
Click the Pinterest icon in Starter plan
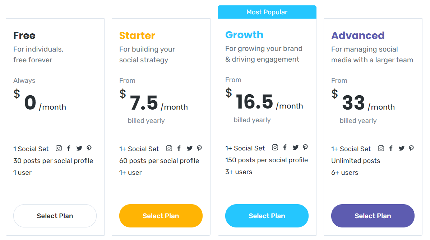pos(199,148)
